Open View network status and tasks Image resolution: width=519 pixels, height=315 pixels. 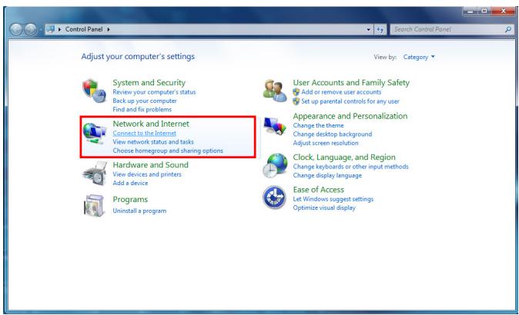click(153, 141)
